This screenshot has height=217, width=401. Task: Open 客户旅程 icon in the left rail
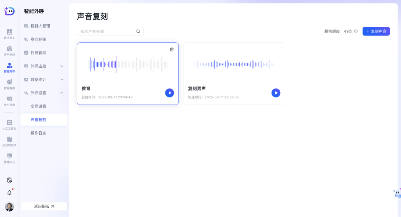[x=9, y=50]
